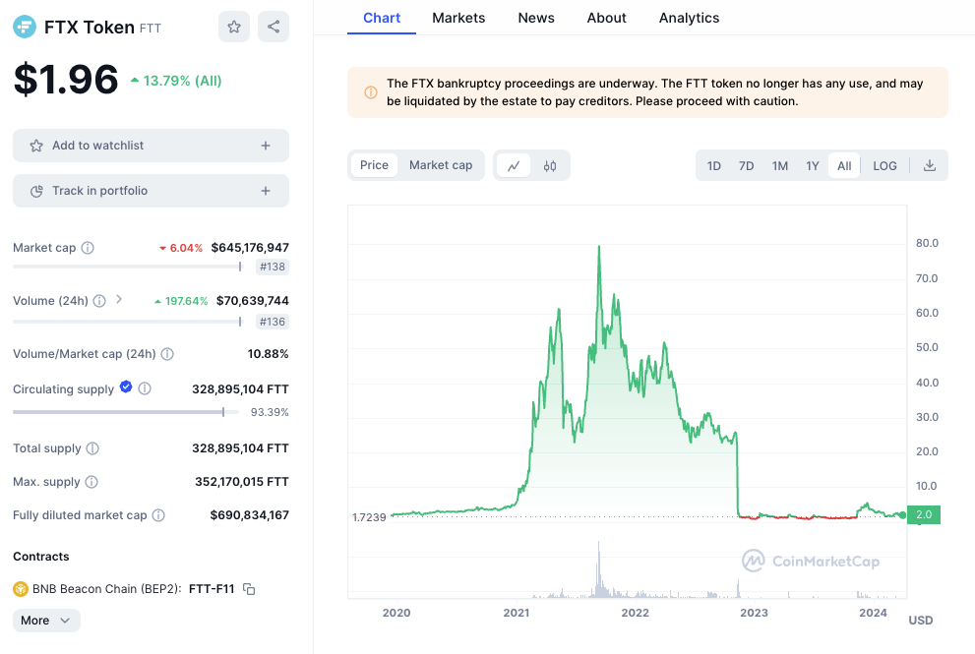Click the $1.96 price heading
Viewport: 975px width, 654px height.
66,80
